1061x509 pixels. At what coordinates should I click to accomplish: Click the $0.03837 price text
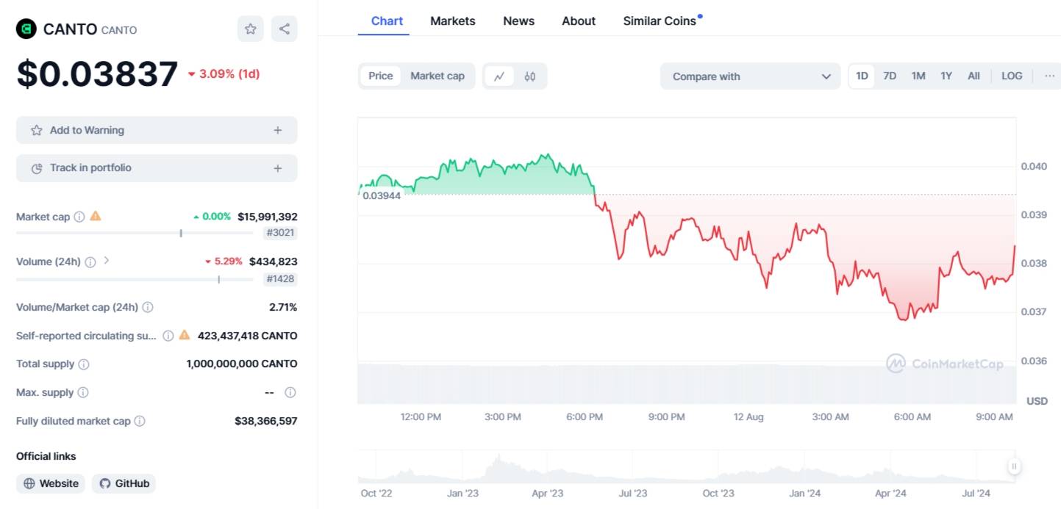point(97,74)
